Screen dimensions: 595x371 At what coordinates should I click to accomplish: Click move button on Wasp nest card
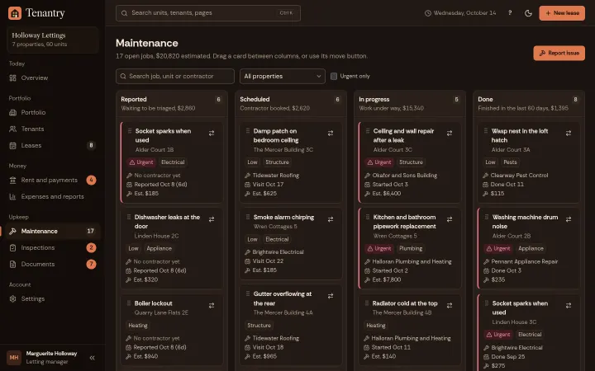569,134
